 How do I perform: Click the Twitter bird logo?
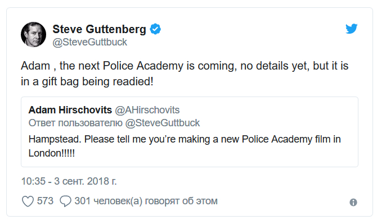[x=352, y=29]
